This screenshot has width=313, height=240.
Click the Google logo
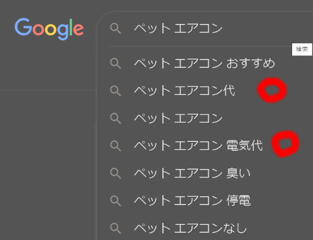[49, 28]
